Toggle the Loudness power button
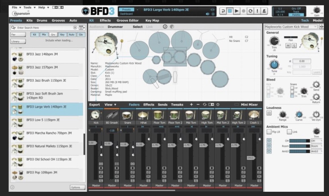Image resolution: width=329 pixels, height=196 pixels. point(269,113)
